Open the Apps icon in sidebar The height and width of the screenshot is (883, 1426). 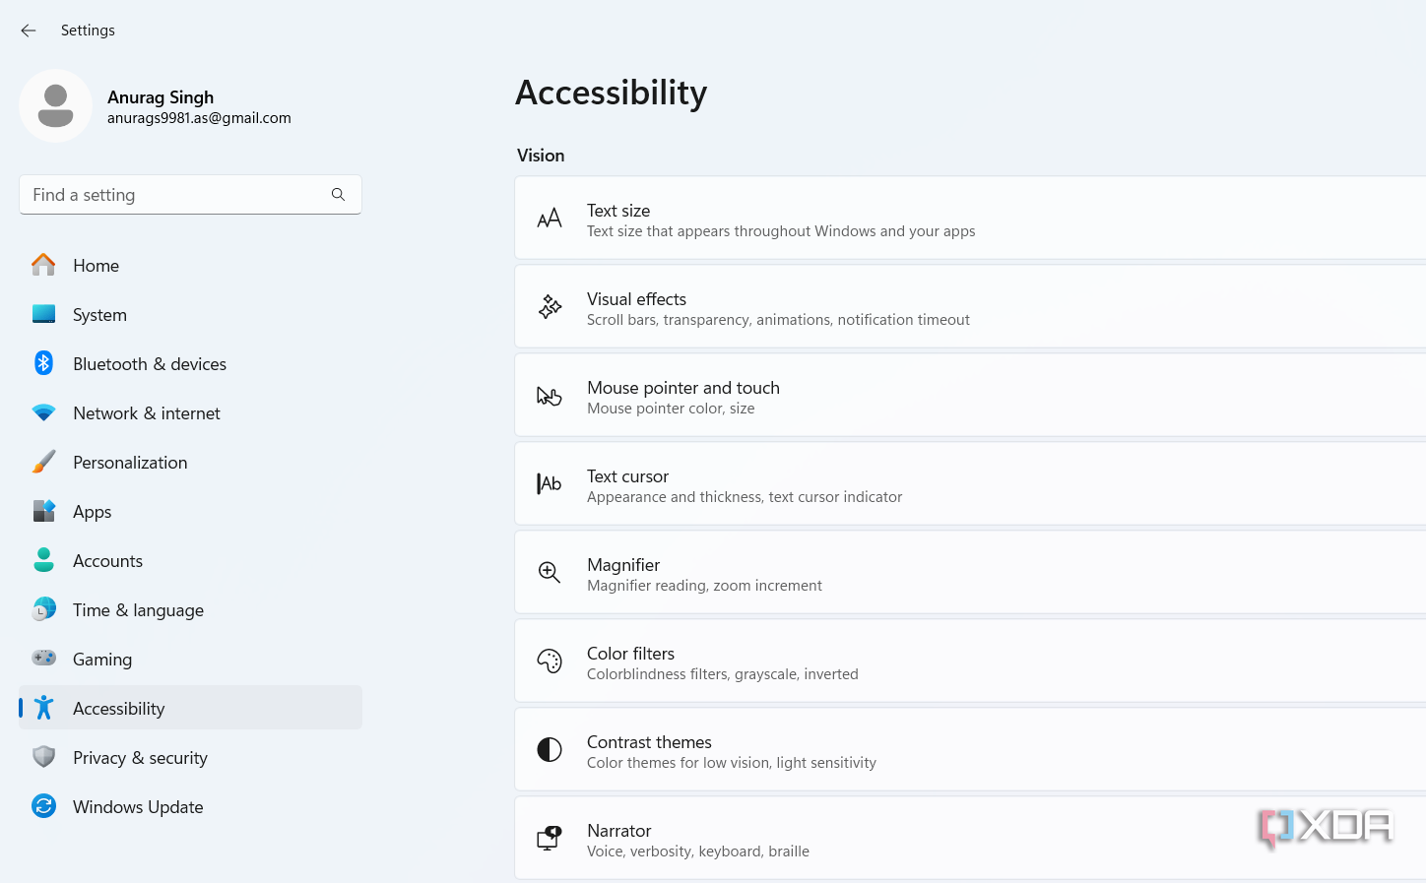tap(43, 512)
